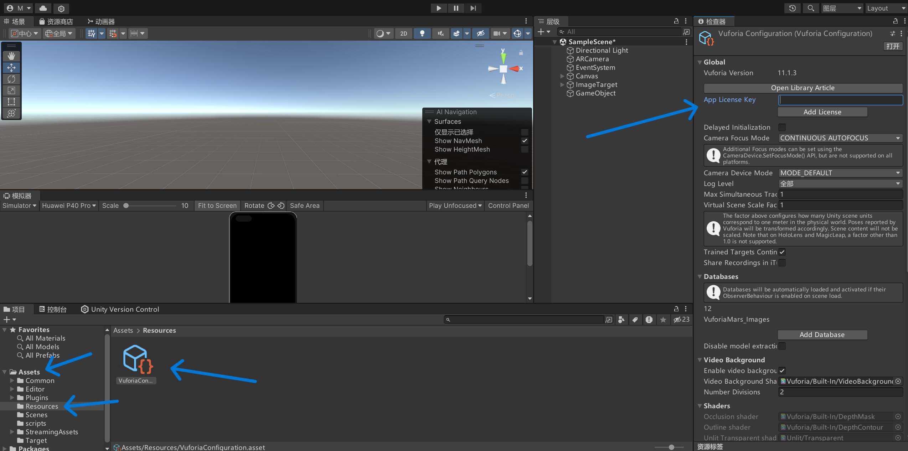Open Log Level dropdown
Viewport: 908px width, 451px height.
coord(840,183)
